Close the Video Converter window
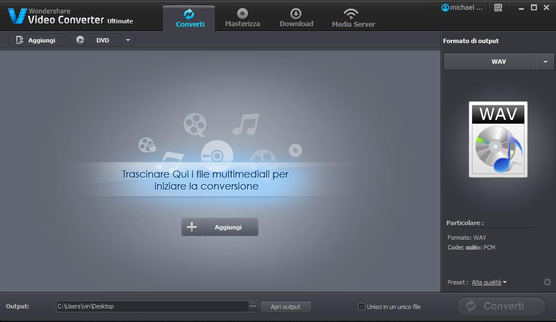 [x=546, y=8]
